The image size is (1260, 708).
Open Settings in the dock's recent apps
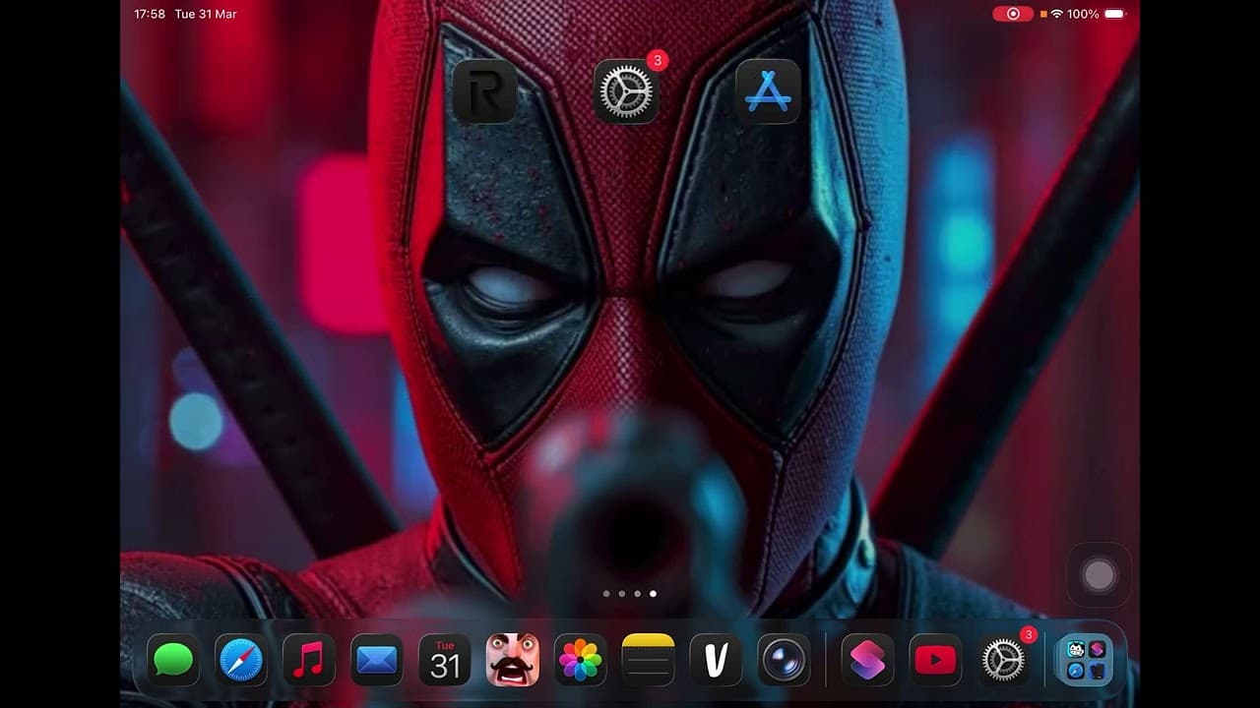coord(1003,660)
